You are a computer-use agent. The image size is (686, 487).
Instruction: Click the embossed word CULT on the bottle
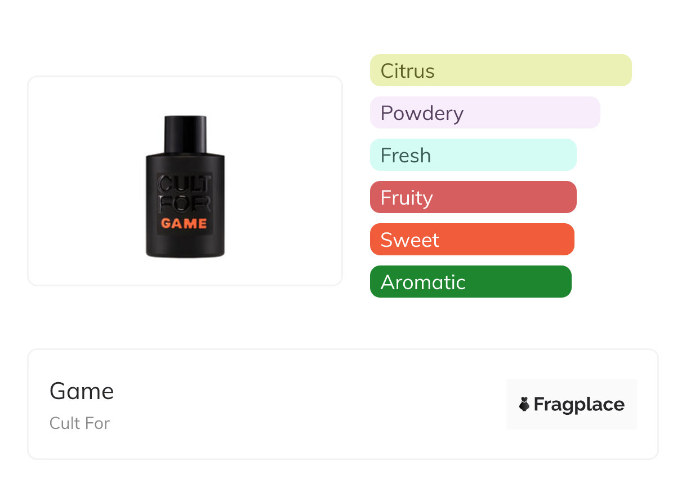click(184, 184)
